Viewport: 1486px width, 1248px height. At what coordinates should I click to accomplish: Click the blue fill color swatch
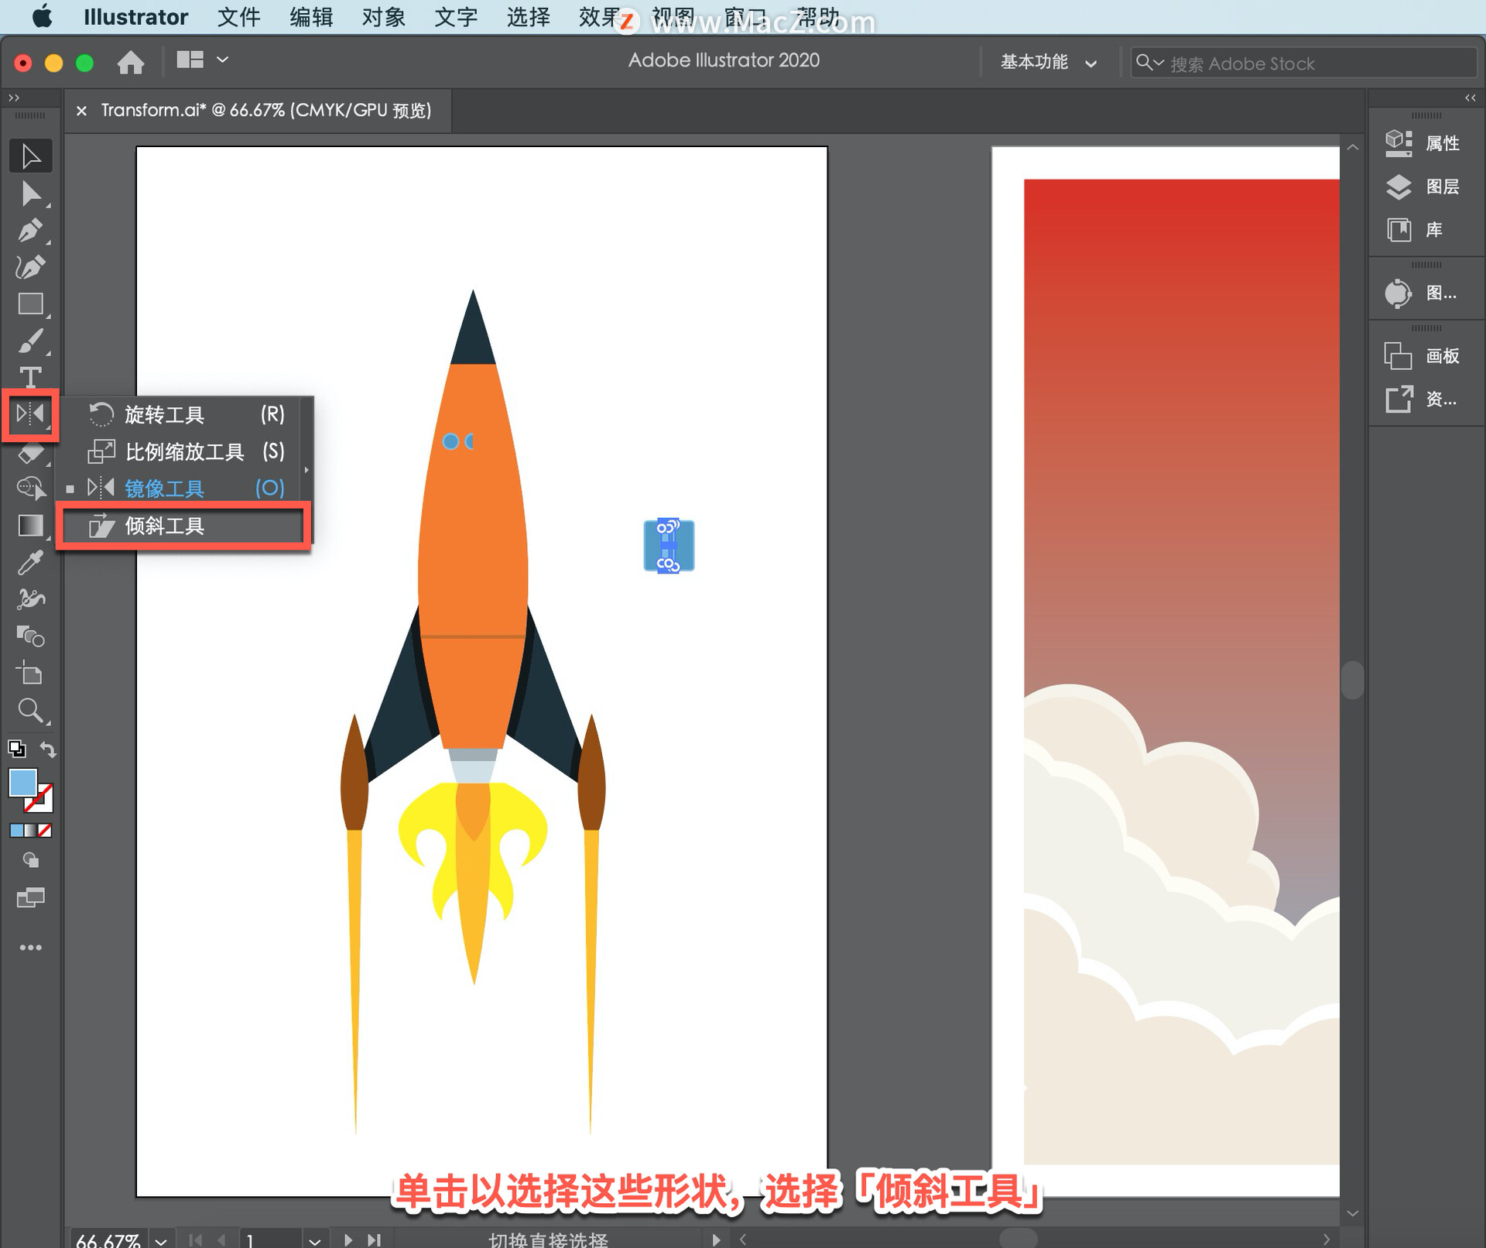22,783
